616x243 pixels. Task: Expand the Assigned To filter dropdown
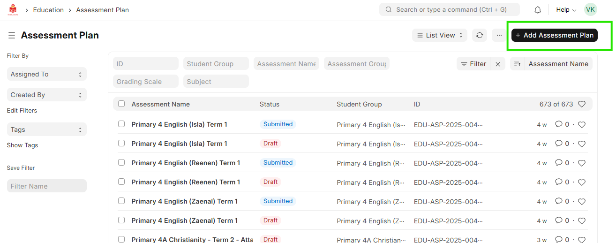click(x=46, y=74)
